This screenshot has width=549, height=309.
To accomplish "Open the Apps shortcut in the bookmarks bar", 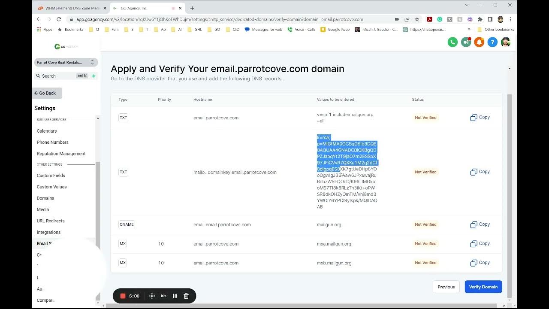I will (44, 30).
